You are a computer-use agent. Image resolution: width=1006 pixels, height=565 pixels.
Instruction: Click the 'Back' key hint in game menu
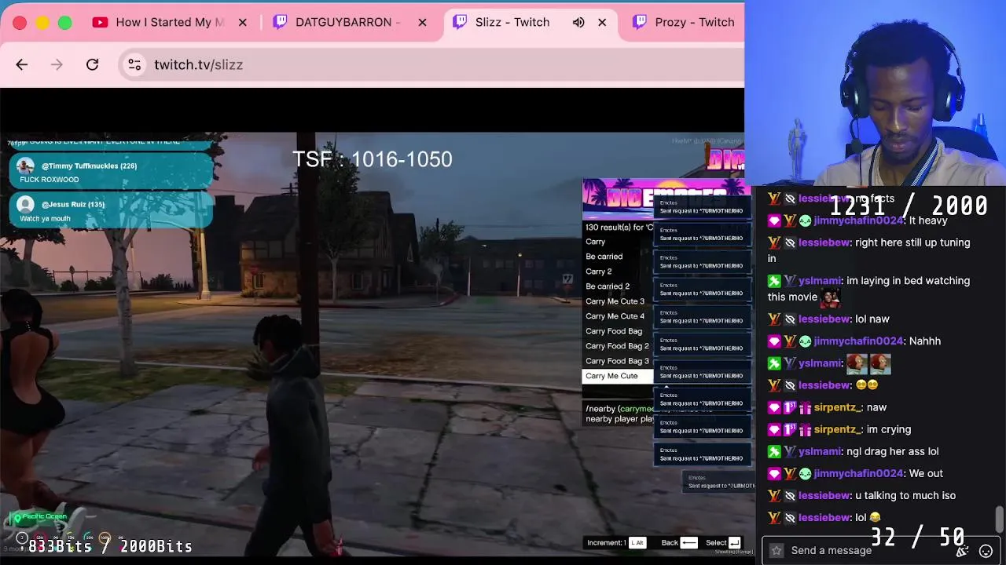[679, 542]
